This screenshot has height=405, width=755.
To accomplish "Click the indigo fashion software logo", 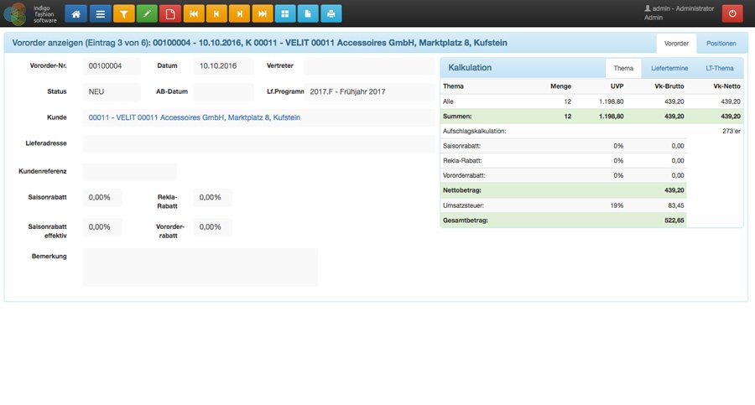I will pos(30,13).
